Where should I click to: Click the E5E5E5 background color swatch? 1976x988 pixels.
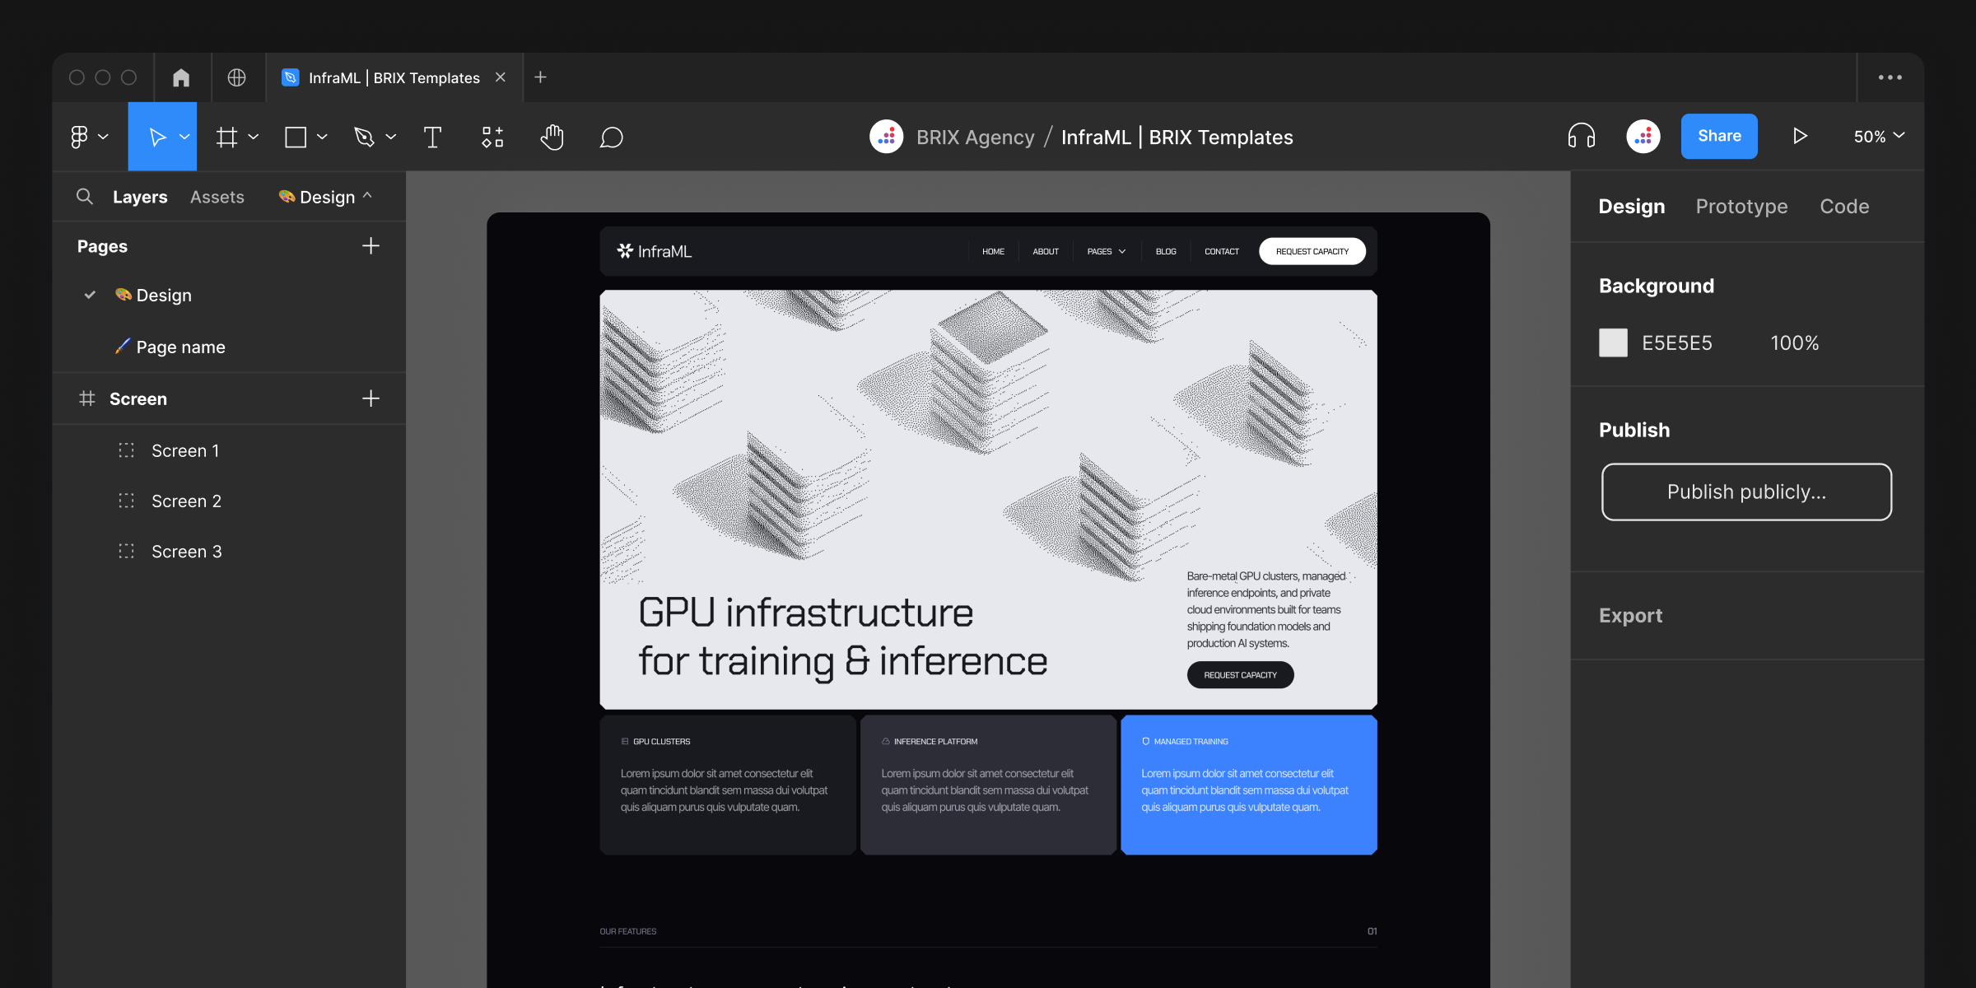(x=1613, y=343)
